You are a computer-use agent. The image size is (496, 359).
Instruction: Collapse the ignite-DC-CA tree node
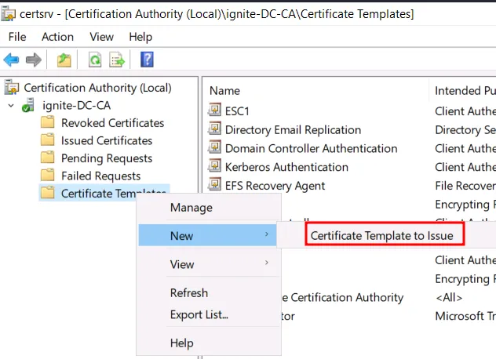tap(11, 105)
